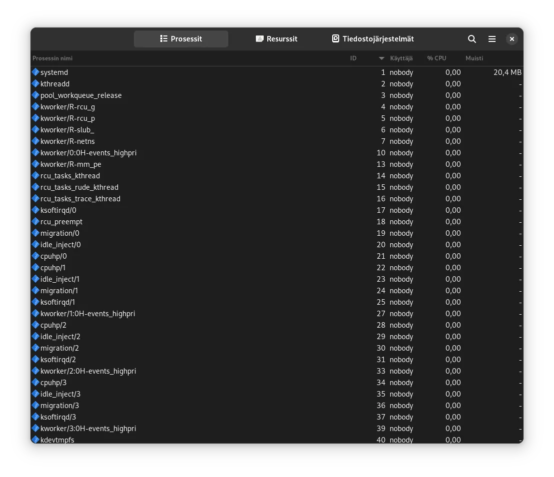Click the kthreadd process icon
The width and height of the screenshot is (554, 477).
tap(35, 84)
